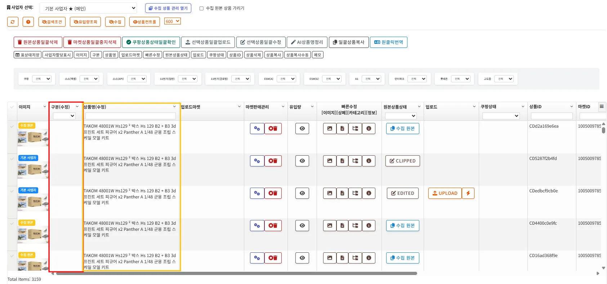Open the 600 page size dropdown
The image size is (607, 284).
click(173, 21)
